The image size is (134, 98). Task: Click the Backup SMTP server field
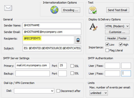click(32, 73)
